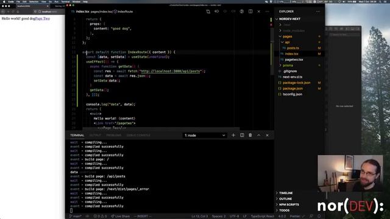The image size is (390, 219).
Task: Open errors and warnings count in status bar
Action: pos(100,217)
